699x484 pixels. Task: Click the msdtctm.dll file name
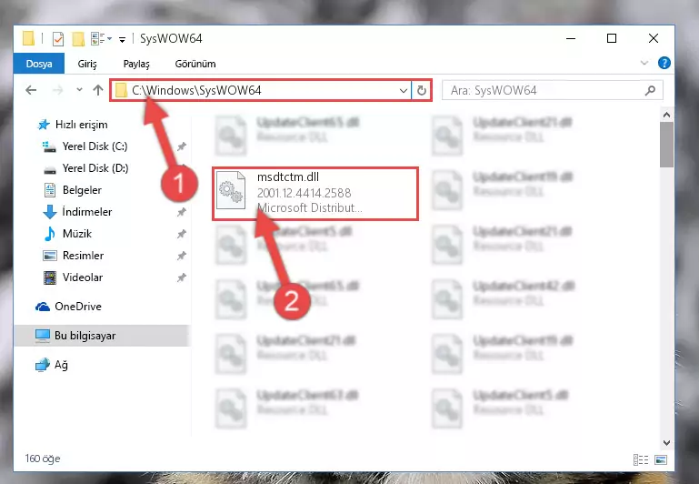288,177
